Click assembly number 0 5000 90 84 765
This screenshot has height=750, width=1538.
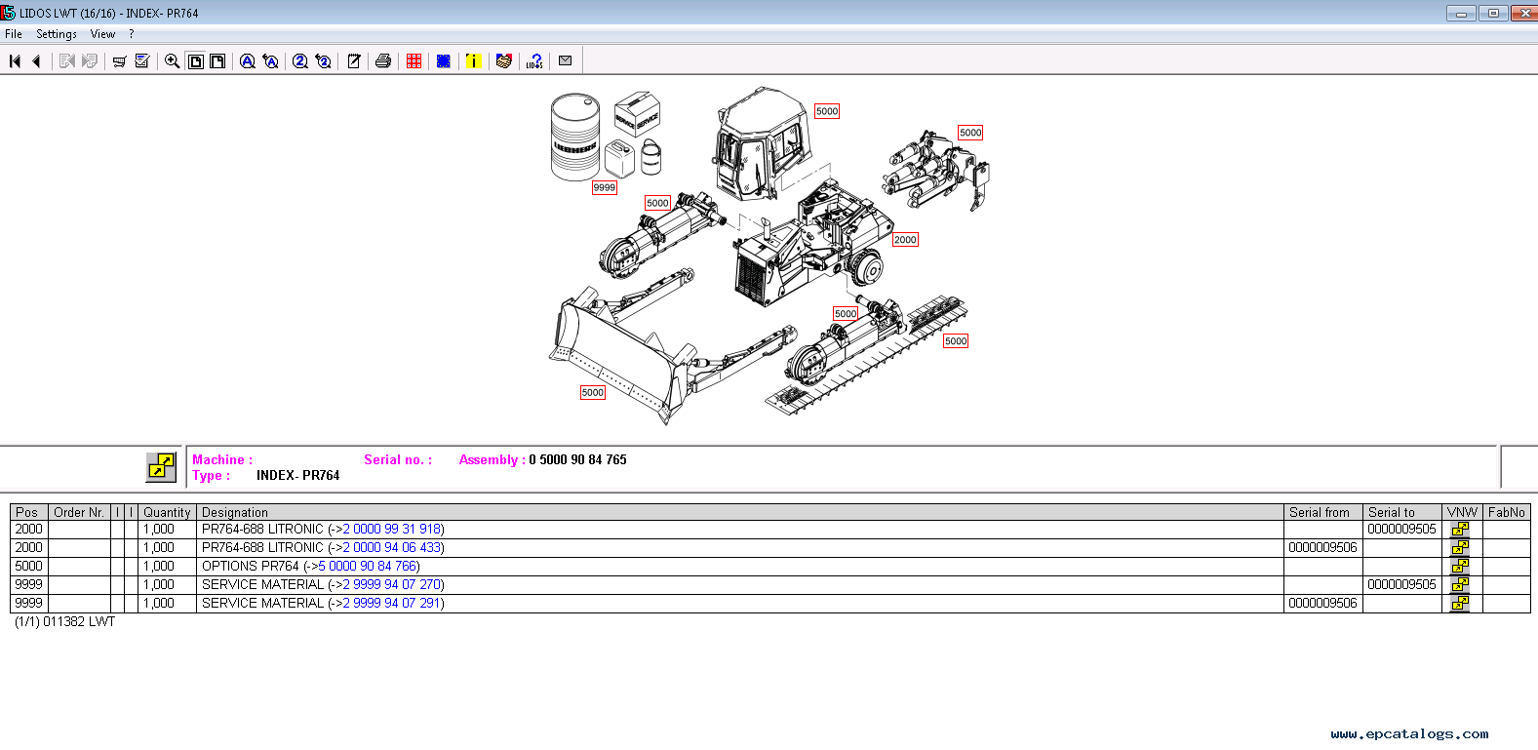577,459
